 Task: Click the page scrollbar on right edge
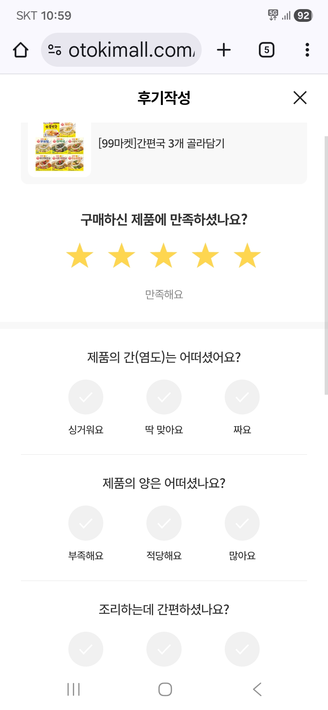point(326,265)
